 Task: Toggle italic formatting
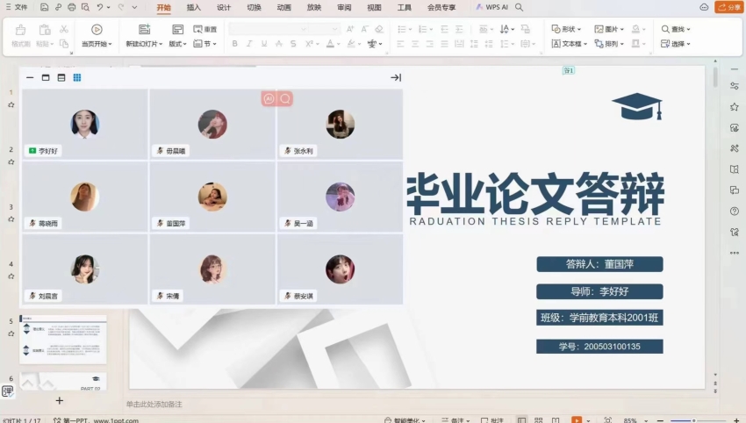249,44
